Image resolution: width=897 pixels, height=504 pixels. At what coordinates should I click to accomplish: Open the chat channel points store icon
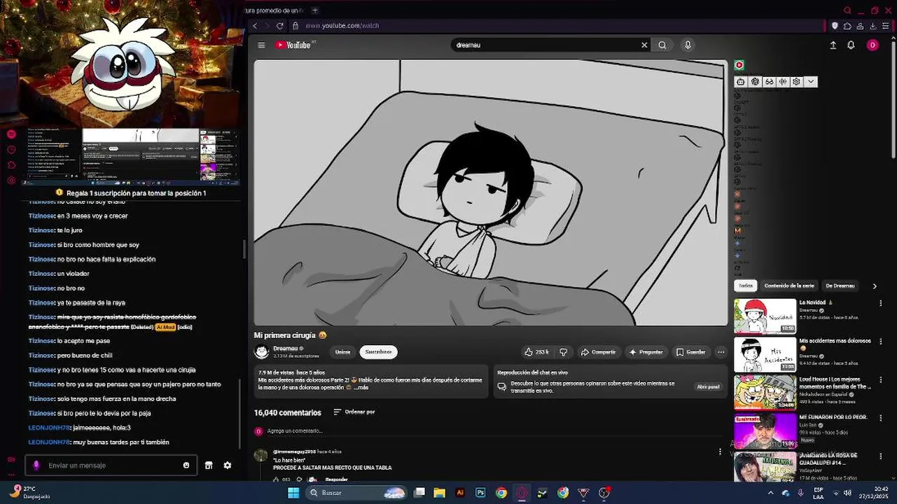point(209,465)
